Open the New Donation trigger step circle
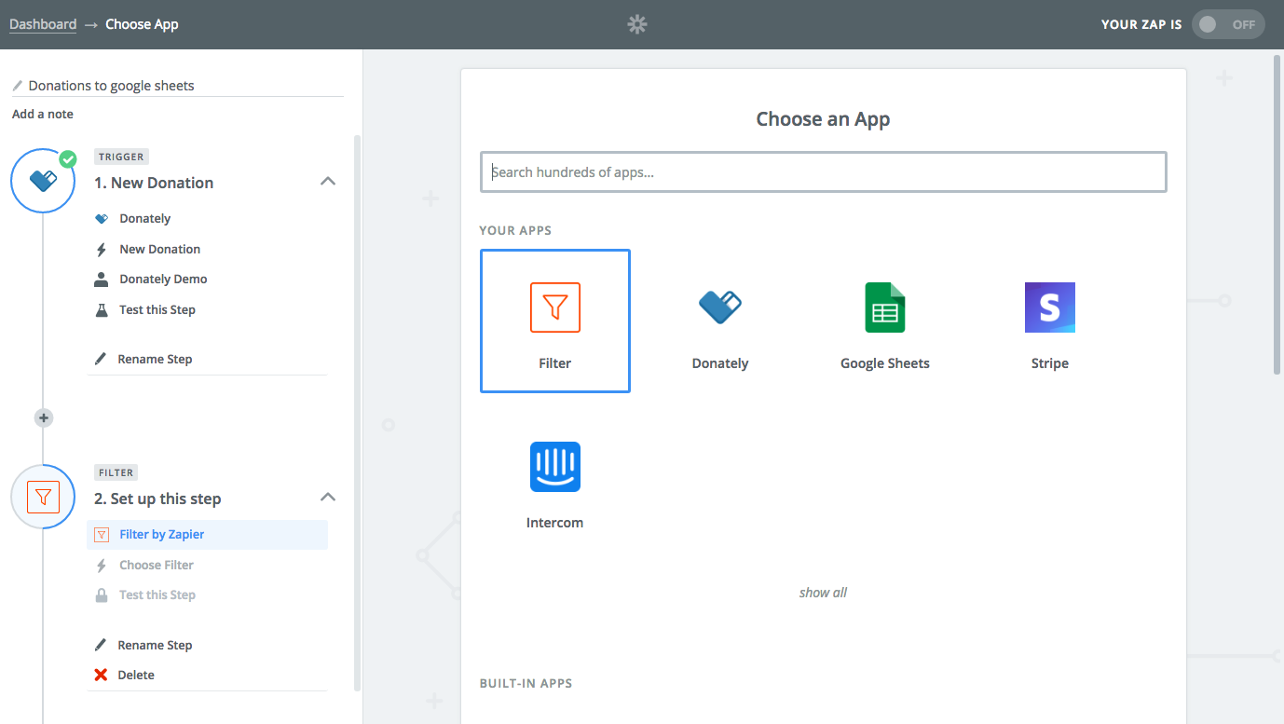The image size is (1284, 724). (43, 181)
